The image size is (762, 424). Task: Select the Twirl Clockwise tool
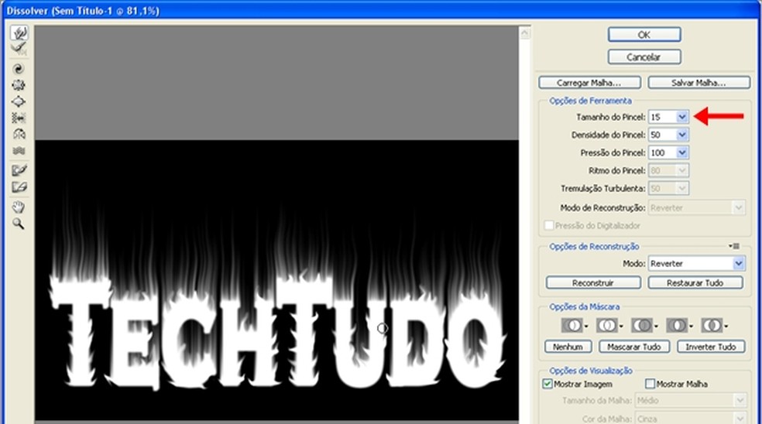(19, 69)
